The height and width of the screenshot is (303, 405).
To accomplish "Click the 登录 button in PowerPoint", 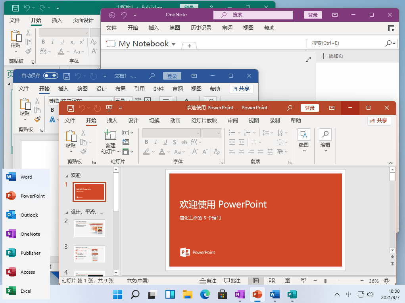I will (310, 108).
